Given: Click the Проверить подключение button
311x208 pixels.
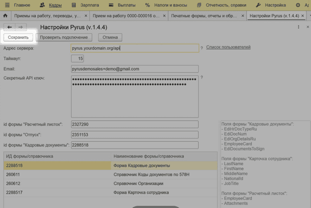Looking at the screenshot, I should (63, 37).
